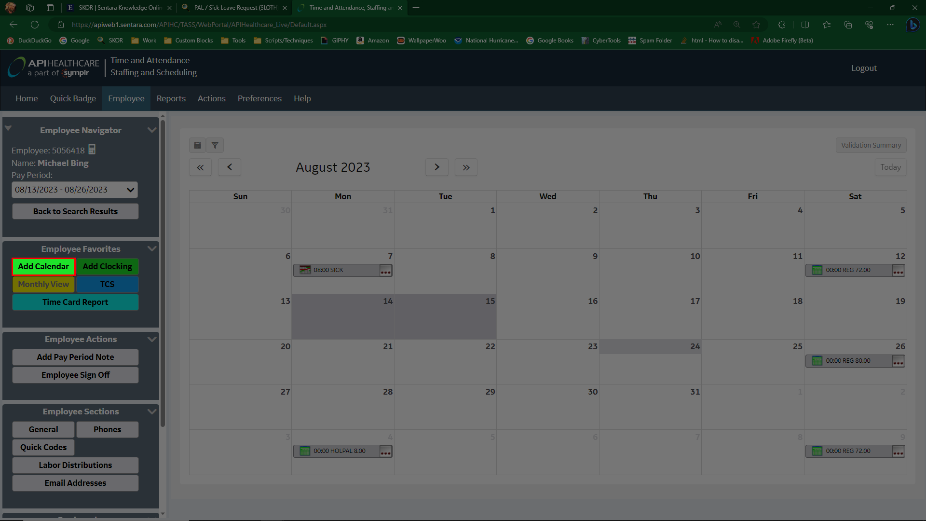Open the Employee menu
This screenshot has width=926, height=521.
pyautogui.click(x=126, y=98)
